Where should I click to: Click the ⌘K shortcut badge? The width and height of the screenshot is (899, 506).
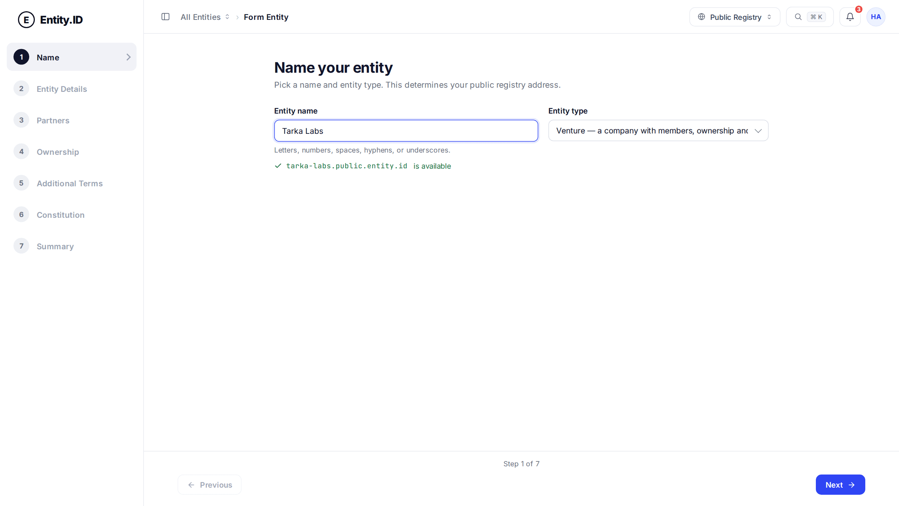tap(816, 17)
